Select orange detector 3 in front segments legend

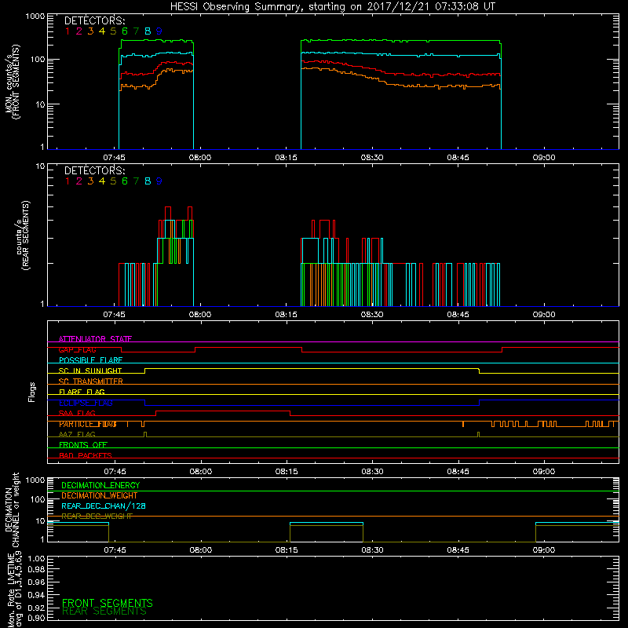click(90, 31)
